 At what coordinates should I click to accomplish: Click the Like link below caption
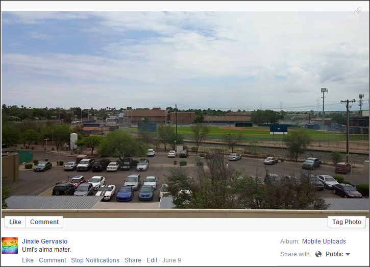(28, 260)
